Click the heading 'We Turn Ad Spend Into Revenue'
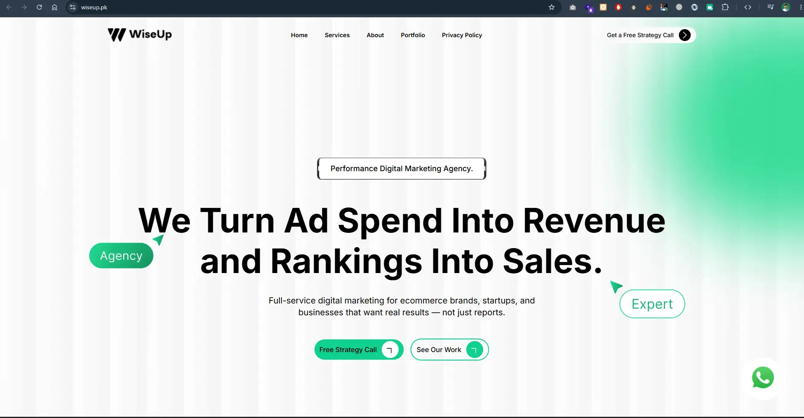804x418 pixels. tap(402, 221)
